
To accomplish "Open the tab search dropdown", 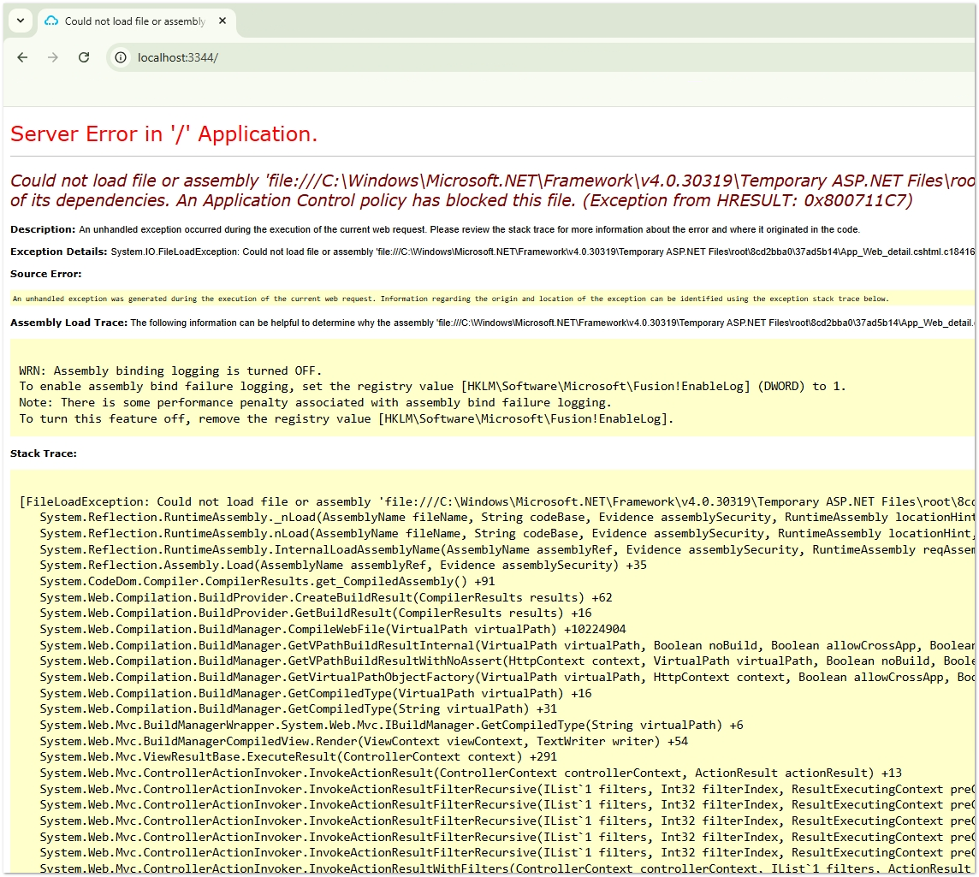I will [x=20, y=21].
